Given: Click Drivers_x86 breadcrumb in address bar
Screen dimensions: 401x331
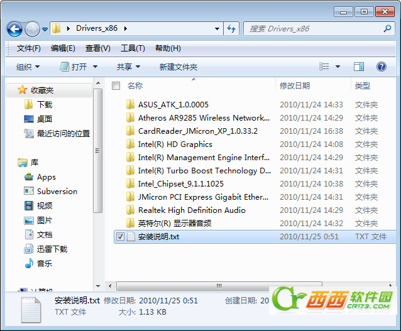Looking at the screenshot, I should pyautogui.click(x=97, y=28).
